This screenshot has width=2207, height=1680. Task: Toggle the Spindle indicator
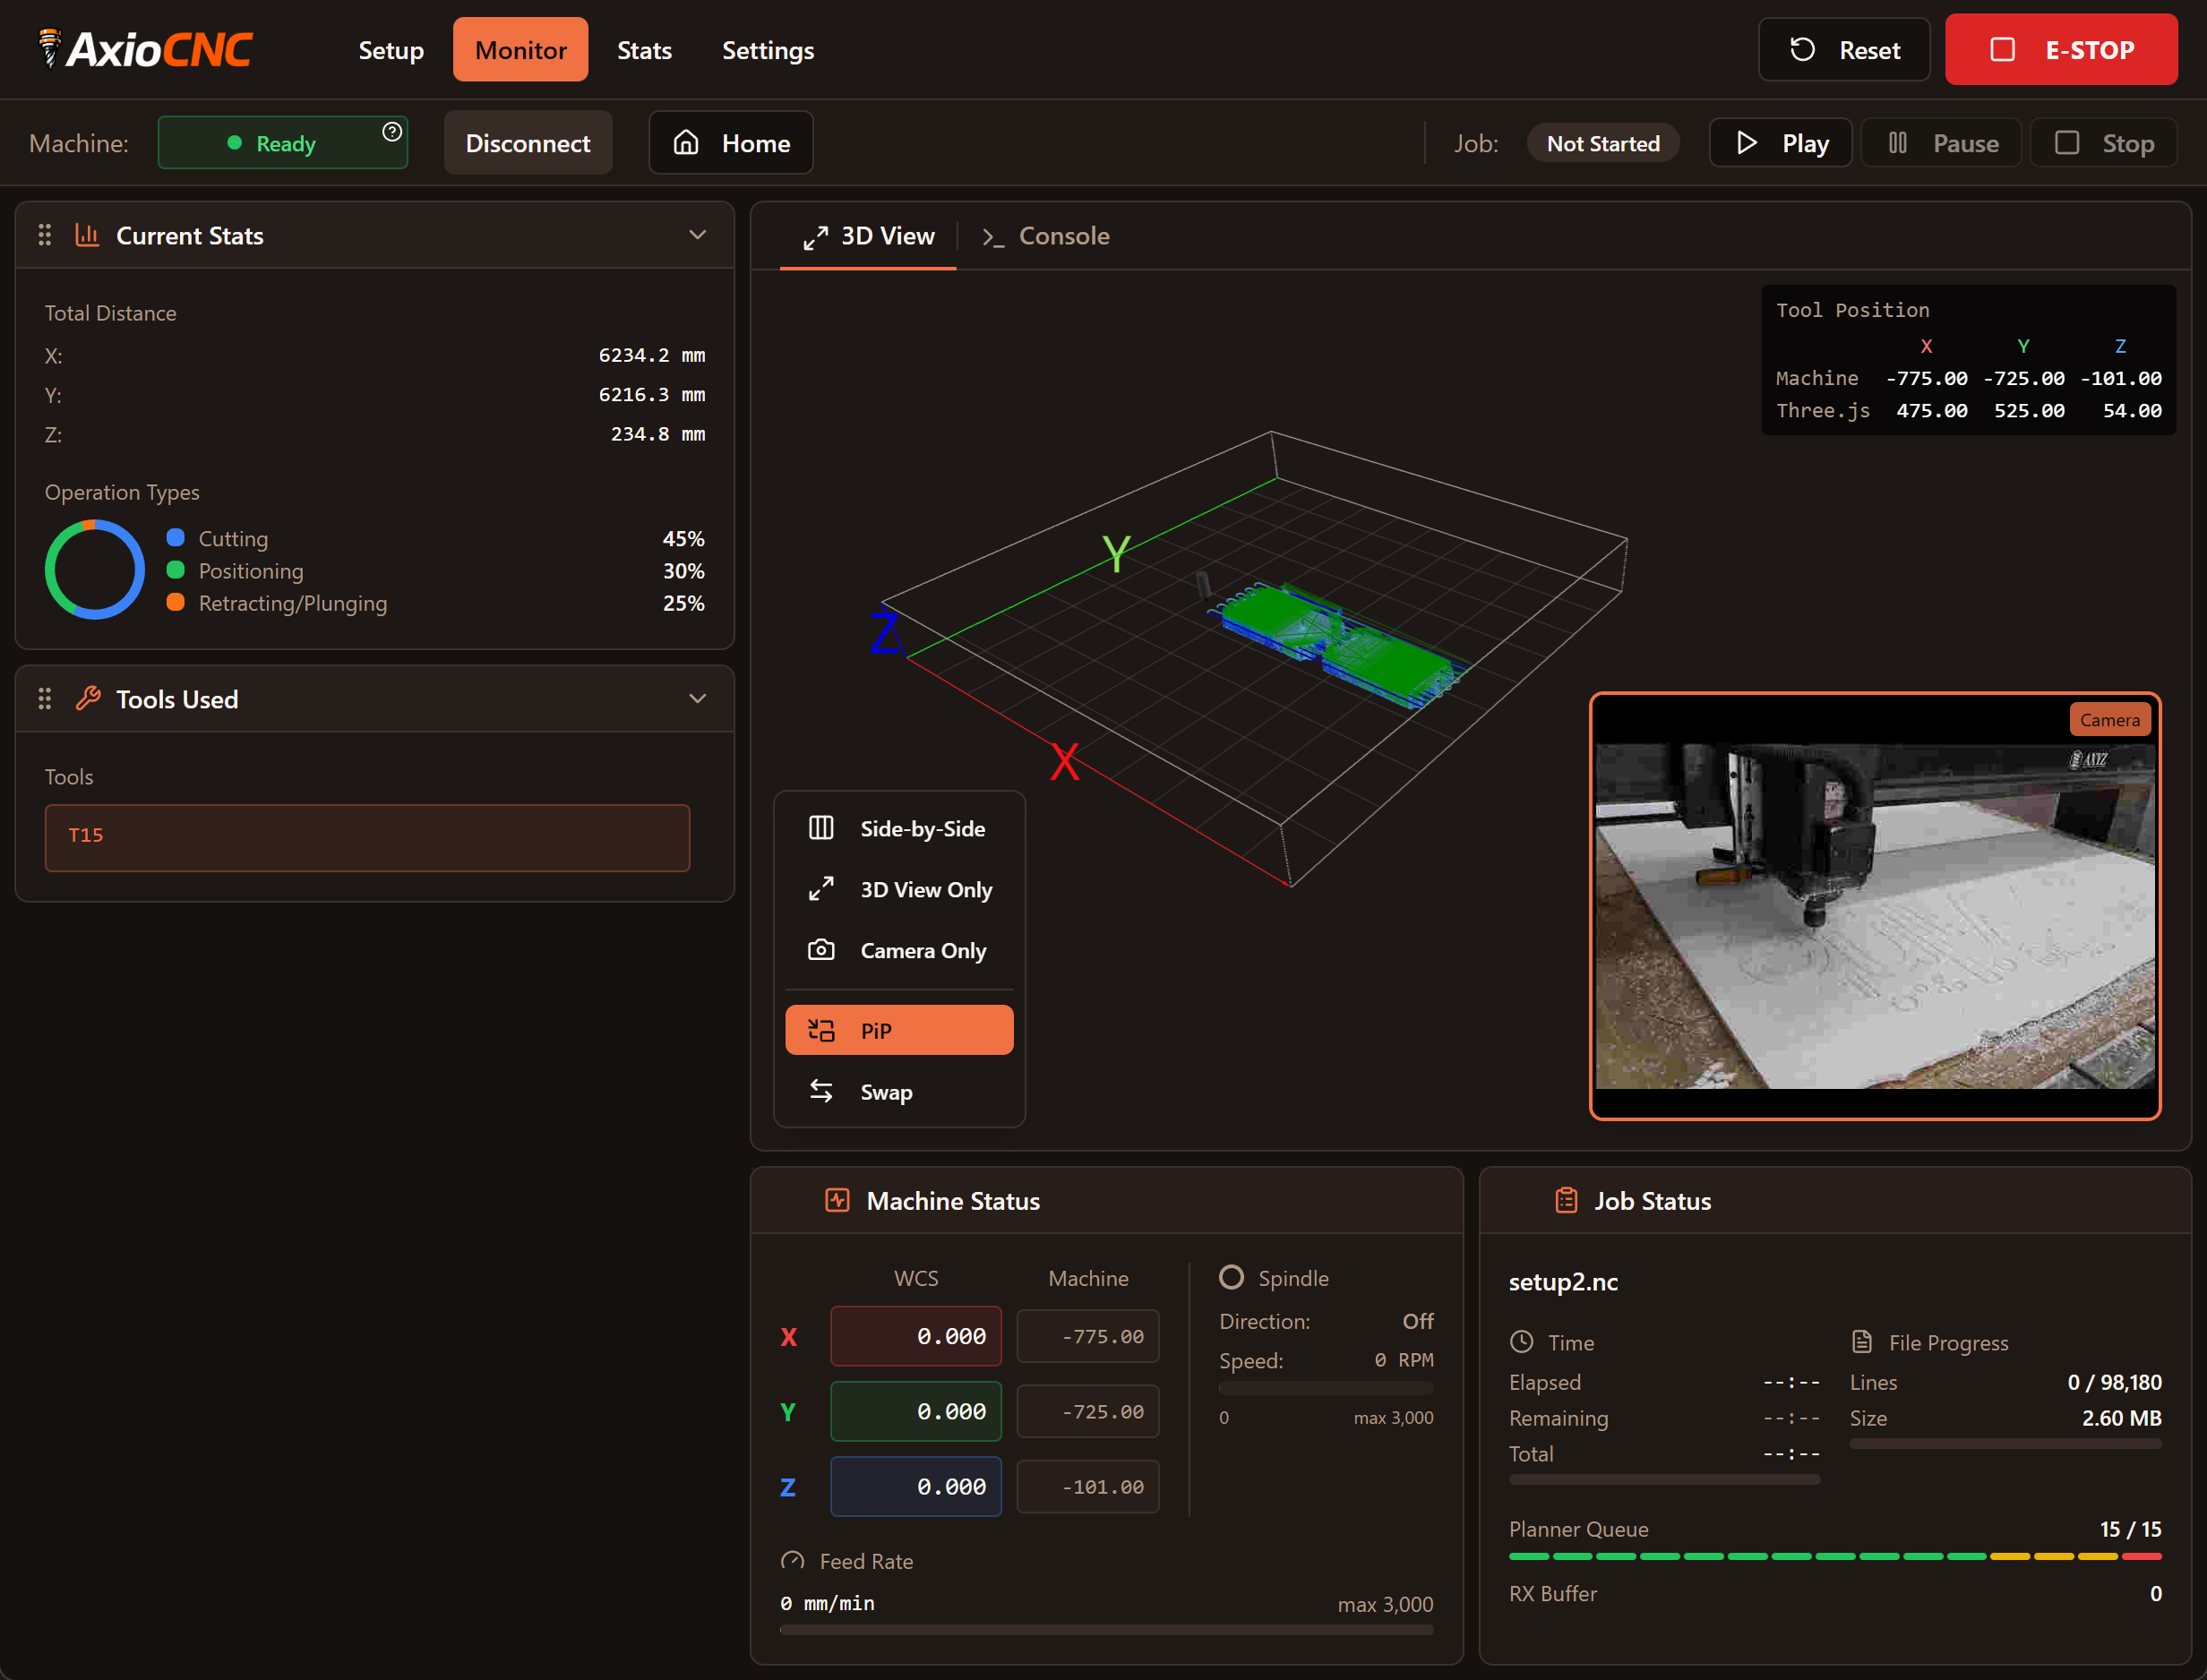coord(1233,1277)
